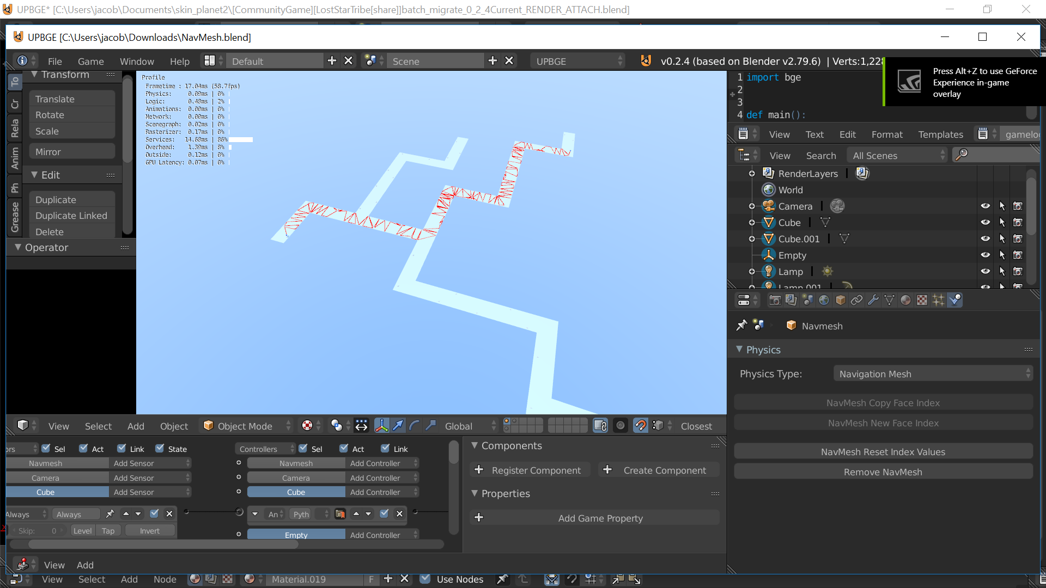
Task: Open the World properties tab
Action: [x=824, y=299]
